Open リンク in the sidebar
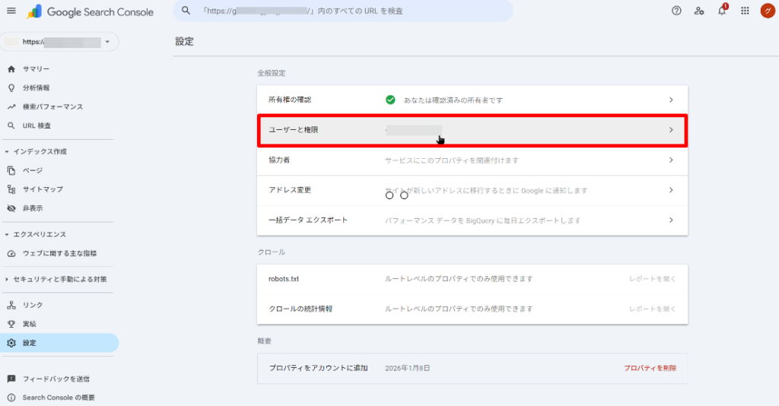The width and height of the screenshot is (779, 406). click(x=32, y=305)
